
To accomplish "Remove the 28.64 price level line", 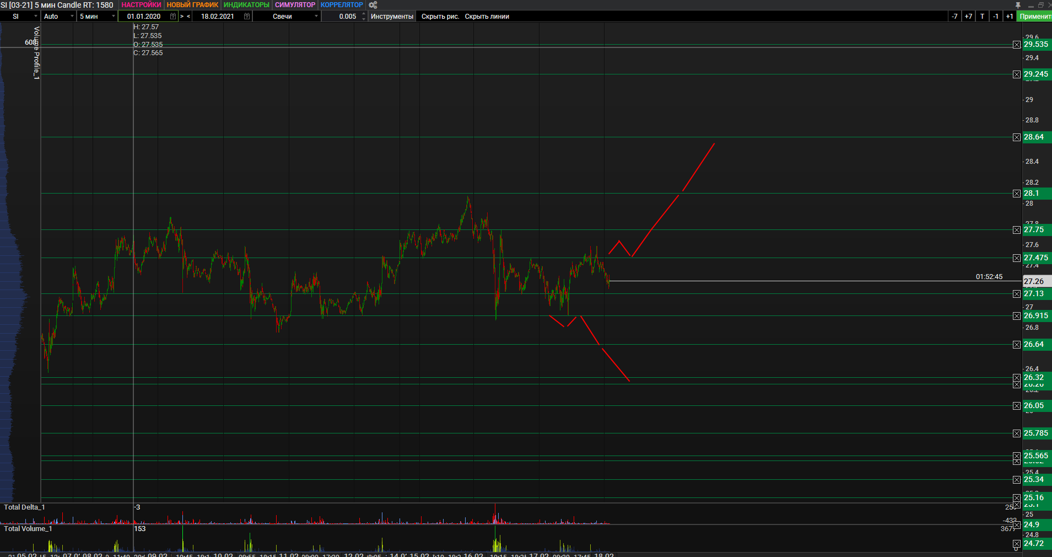I will (1017, 137).
